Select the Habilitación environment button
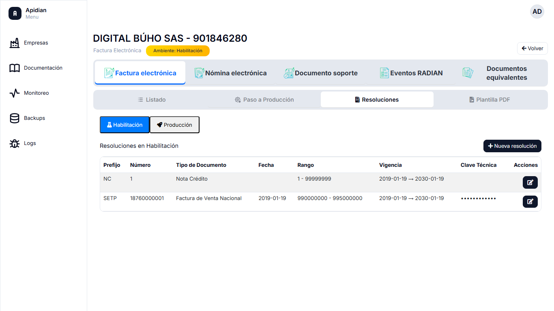 click(x=125, y=125)
